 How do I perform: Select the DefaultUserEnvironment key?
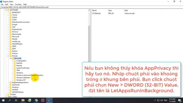[x=21, y=22]
